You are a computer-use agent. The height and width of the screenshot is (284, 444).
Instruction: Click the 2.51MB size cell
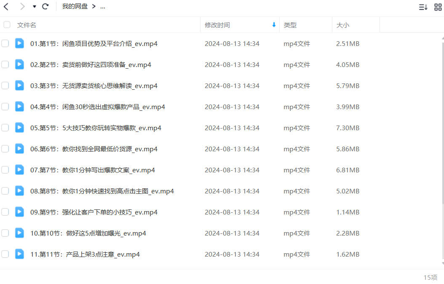coord(348,43)
